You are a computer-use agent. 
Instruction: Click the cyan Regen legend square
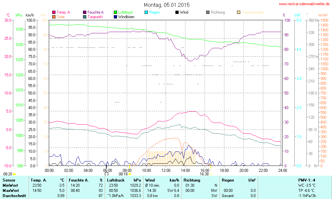click(146, 13)
